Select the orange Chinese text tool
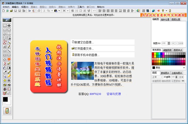This screenshot has height=124, width=188. point(9,59)
